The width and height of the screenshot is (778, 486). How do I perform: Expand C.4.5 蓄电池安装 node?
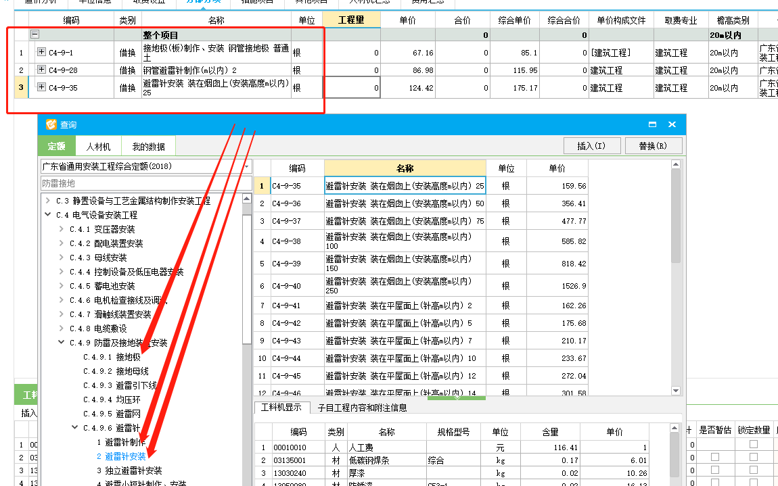coord(62,286)
